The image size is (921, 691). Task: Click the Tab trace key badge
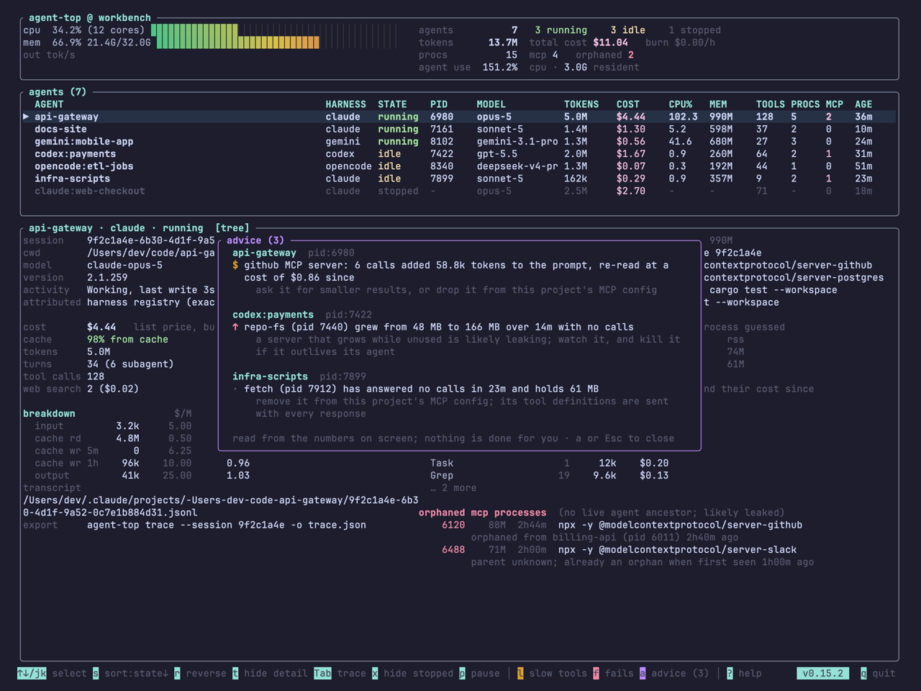point(322,674)
